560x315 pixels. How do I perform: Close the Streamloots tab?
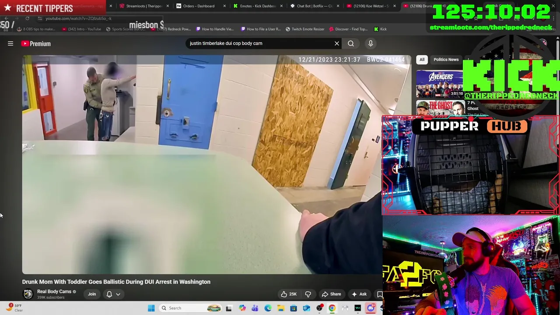168,6
